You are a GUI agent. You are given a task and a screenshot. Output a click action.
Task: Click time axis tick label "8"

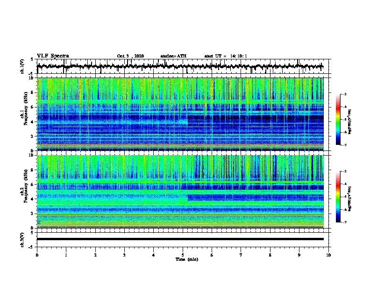pyautogui.click(x=270, y=255)
